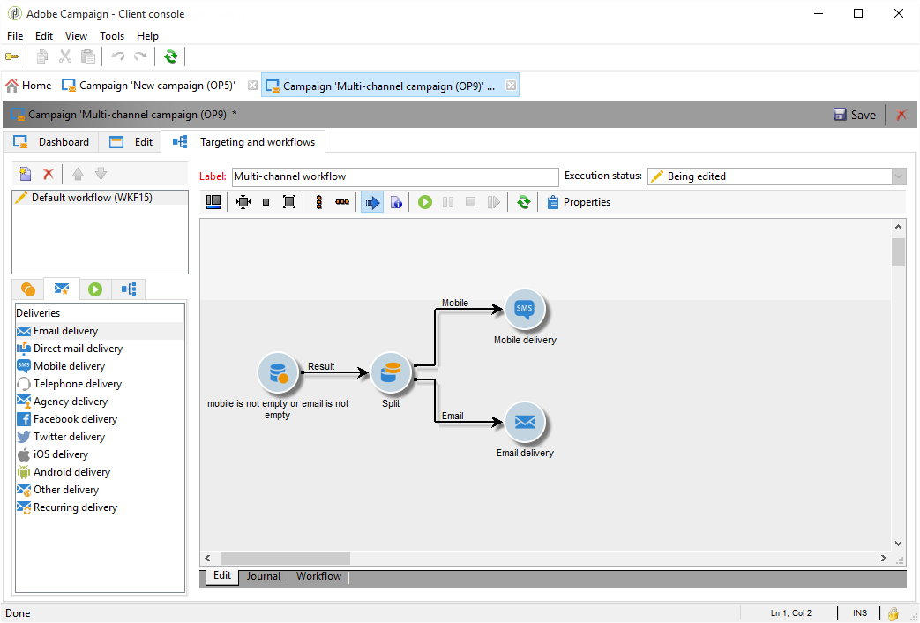Start the workflow with green play button
920x623 pixels.
(x=425, y=203)
